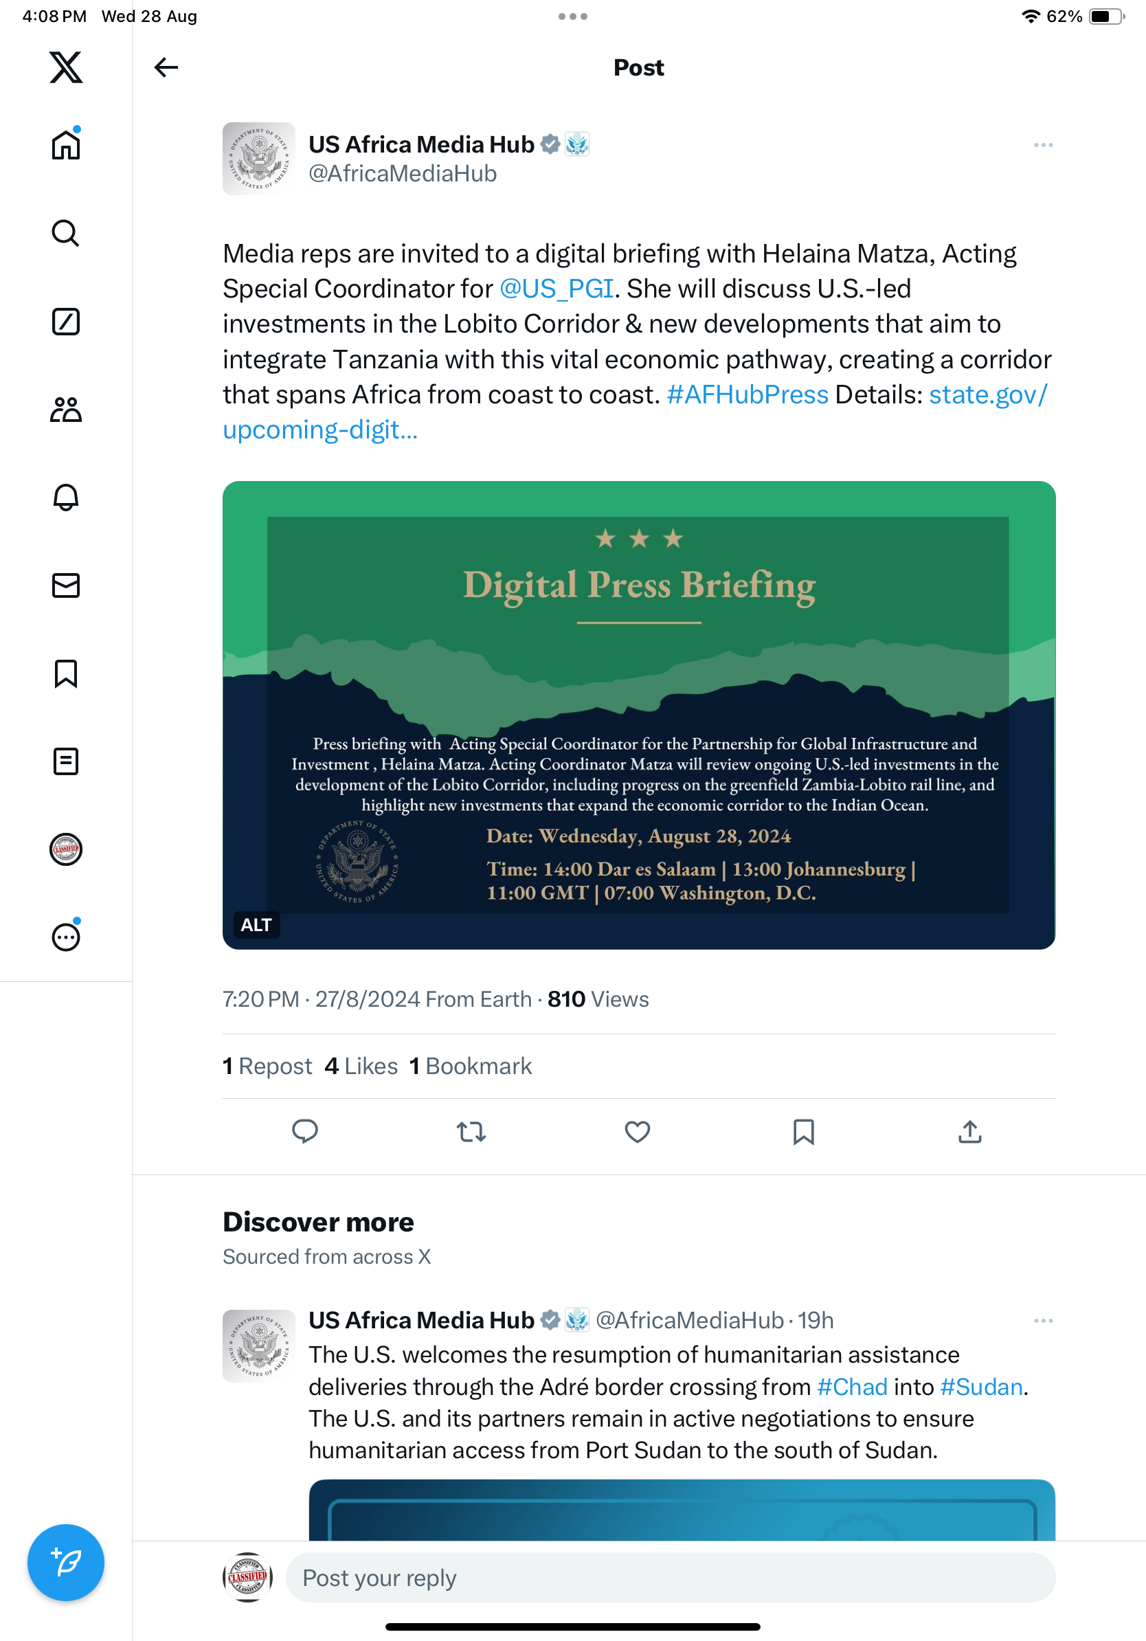Tap the Post your reply field

point(669,1577)
